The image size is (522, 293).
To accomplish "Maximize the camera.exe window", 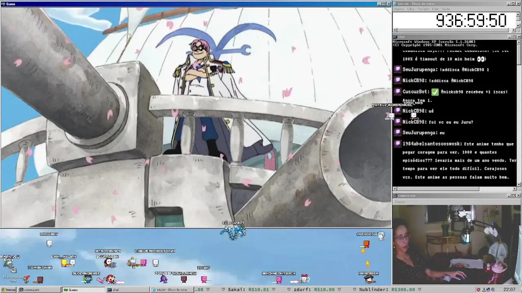I will 514,196.
